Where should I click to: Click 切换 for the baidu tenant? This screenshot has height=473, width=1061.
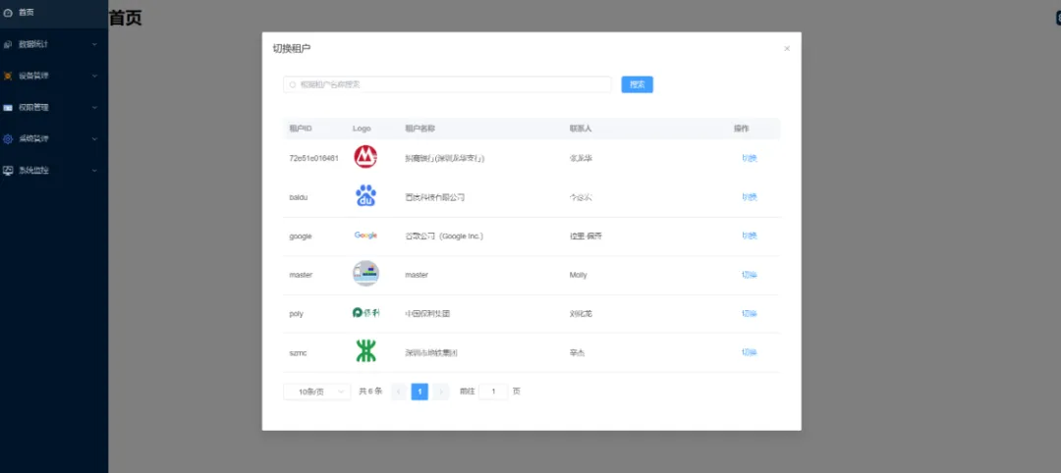click(749, 196)
